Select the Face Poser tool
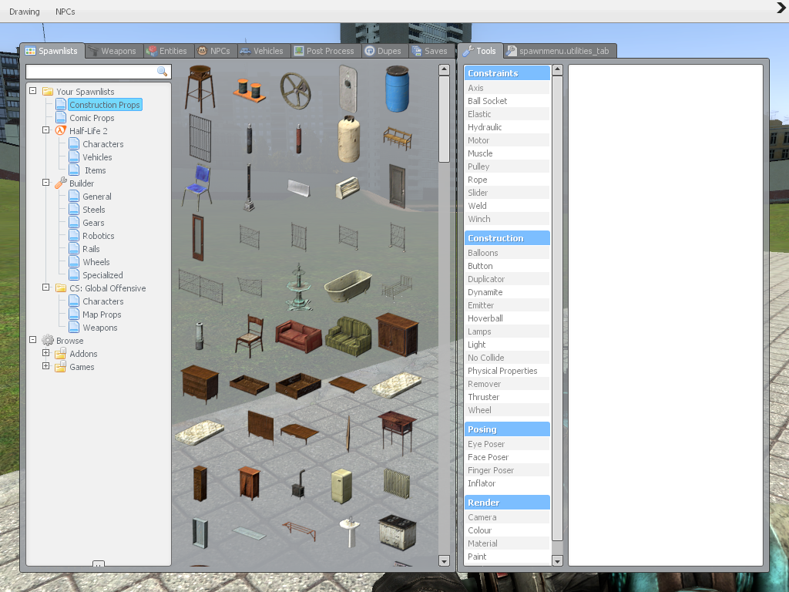The height and width of the screenshot is (592, 789). 507,457
